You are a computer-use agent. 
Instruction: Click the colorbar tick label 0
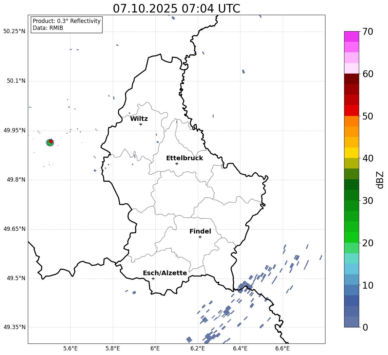[x=365, y=327]
